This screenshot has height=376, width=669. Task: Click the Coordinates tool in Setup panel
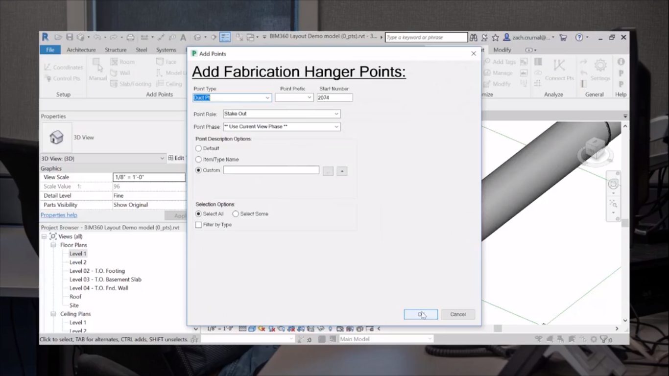(x=63, y=67)
